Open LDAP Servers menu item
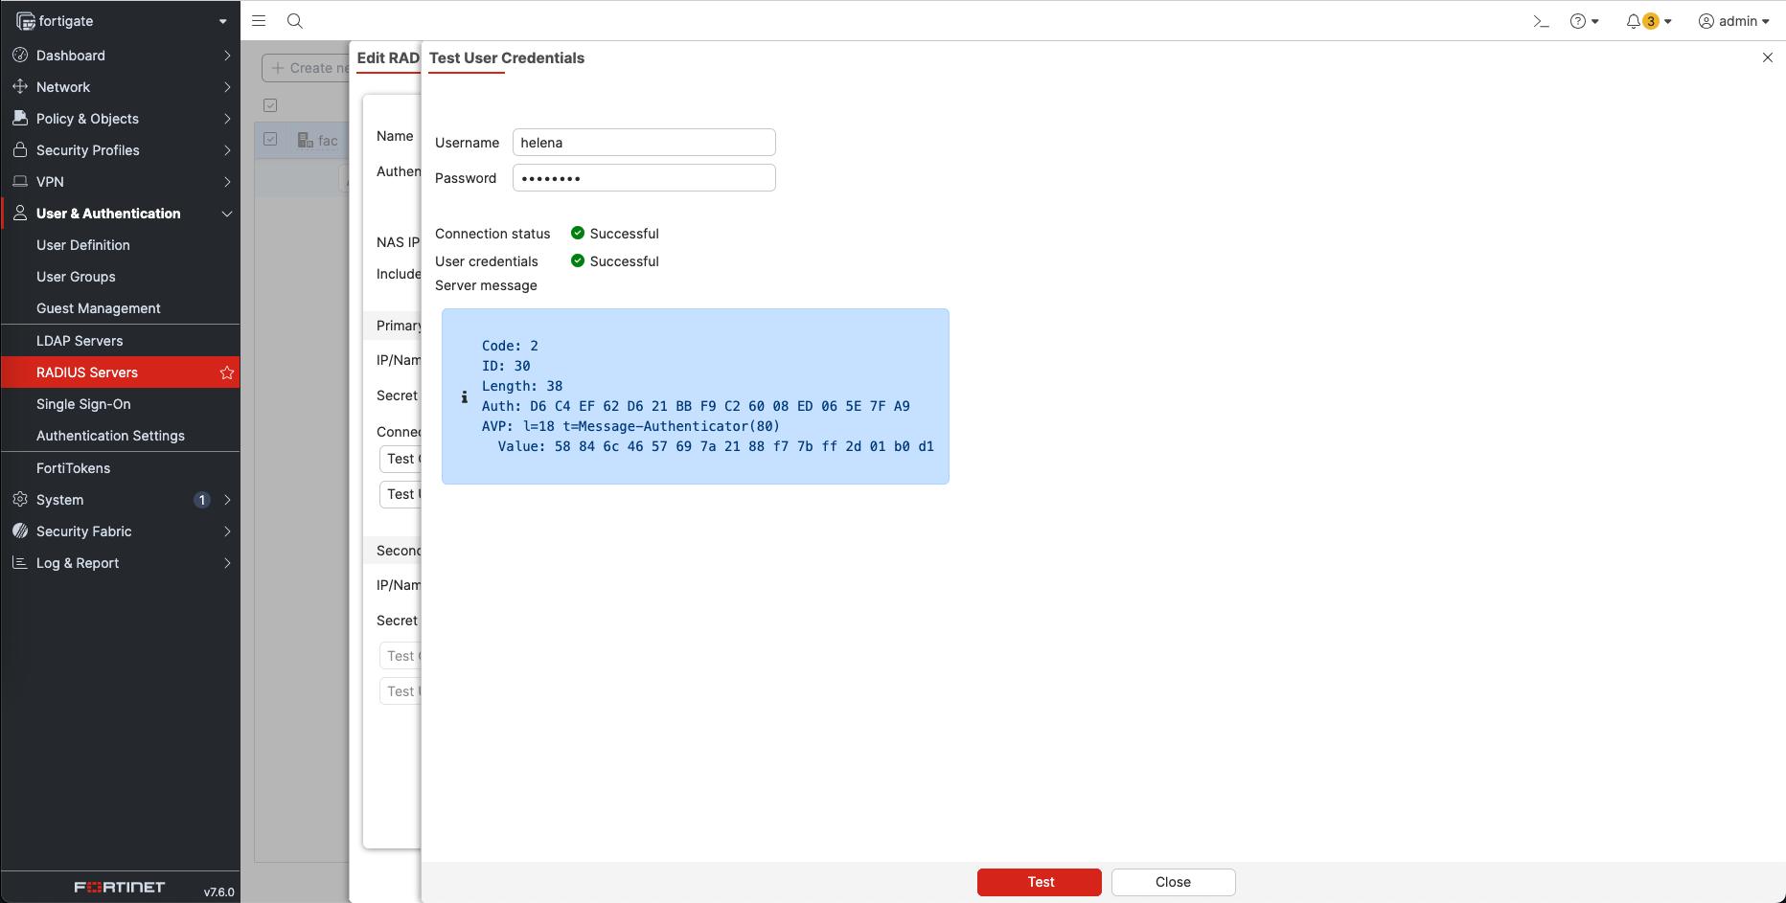The width and height of the screenshot is (1786, 903). point(80,341)
